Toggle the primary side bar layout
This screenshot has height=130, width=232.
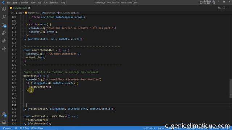tap(201, 3)
